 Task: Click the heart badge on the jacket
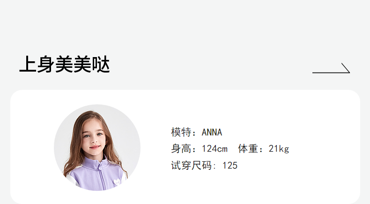click(117, 182)
